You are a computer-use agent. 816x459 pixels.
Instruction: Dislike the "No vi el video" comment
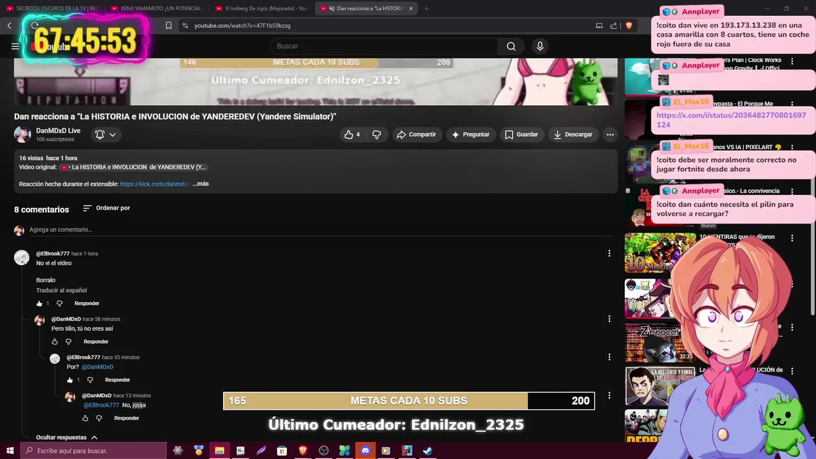(59, 303)
